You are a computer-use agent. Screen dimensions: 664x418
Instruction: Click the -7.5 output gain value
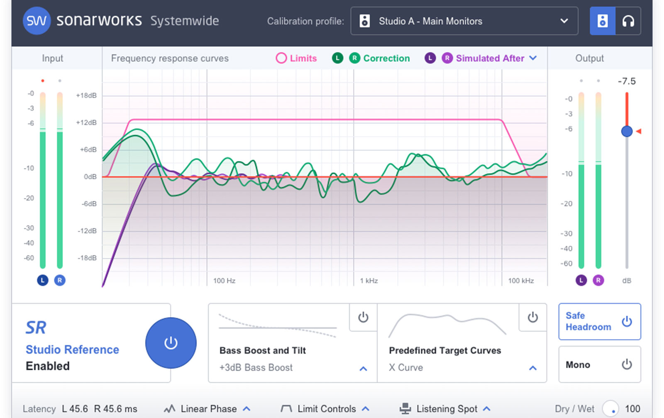tap(627, 81)
